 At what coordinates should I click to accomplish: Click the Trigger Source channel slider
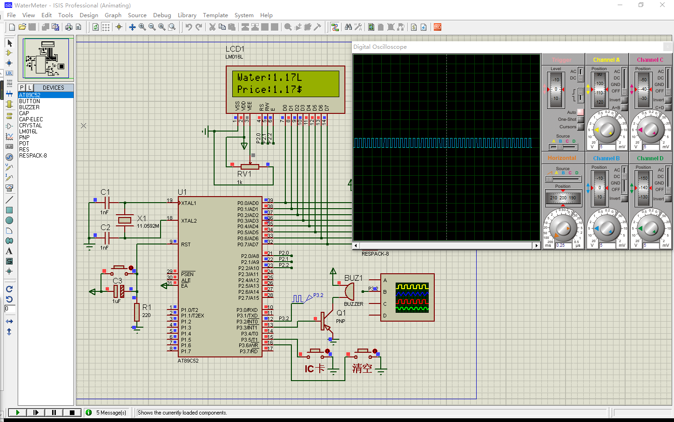[563, 147]
